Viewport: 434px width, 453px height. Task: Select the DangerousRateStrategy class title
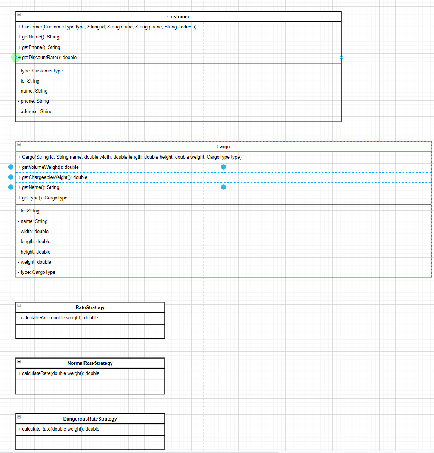coord(90,419)
